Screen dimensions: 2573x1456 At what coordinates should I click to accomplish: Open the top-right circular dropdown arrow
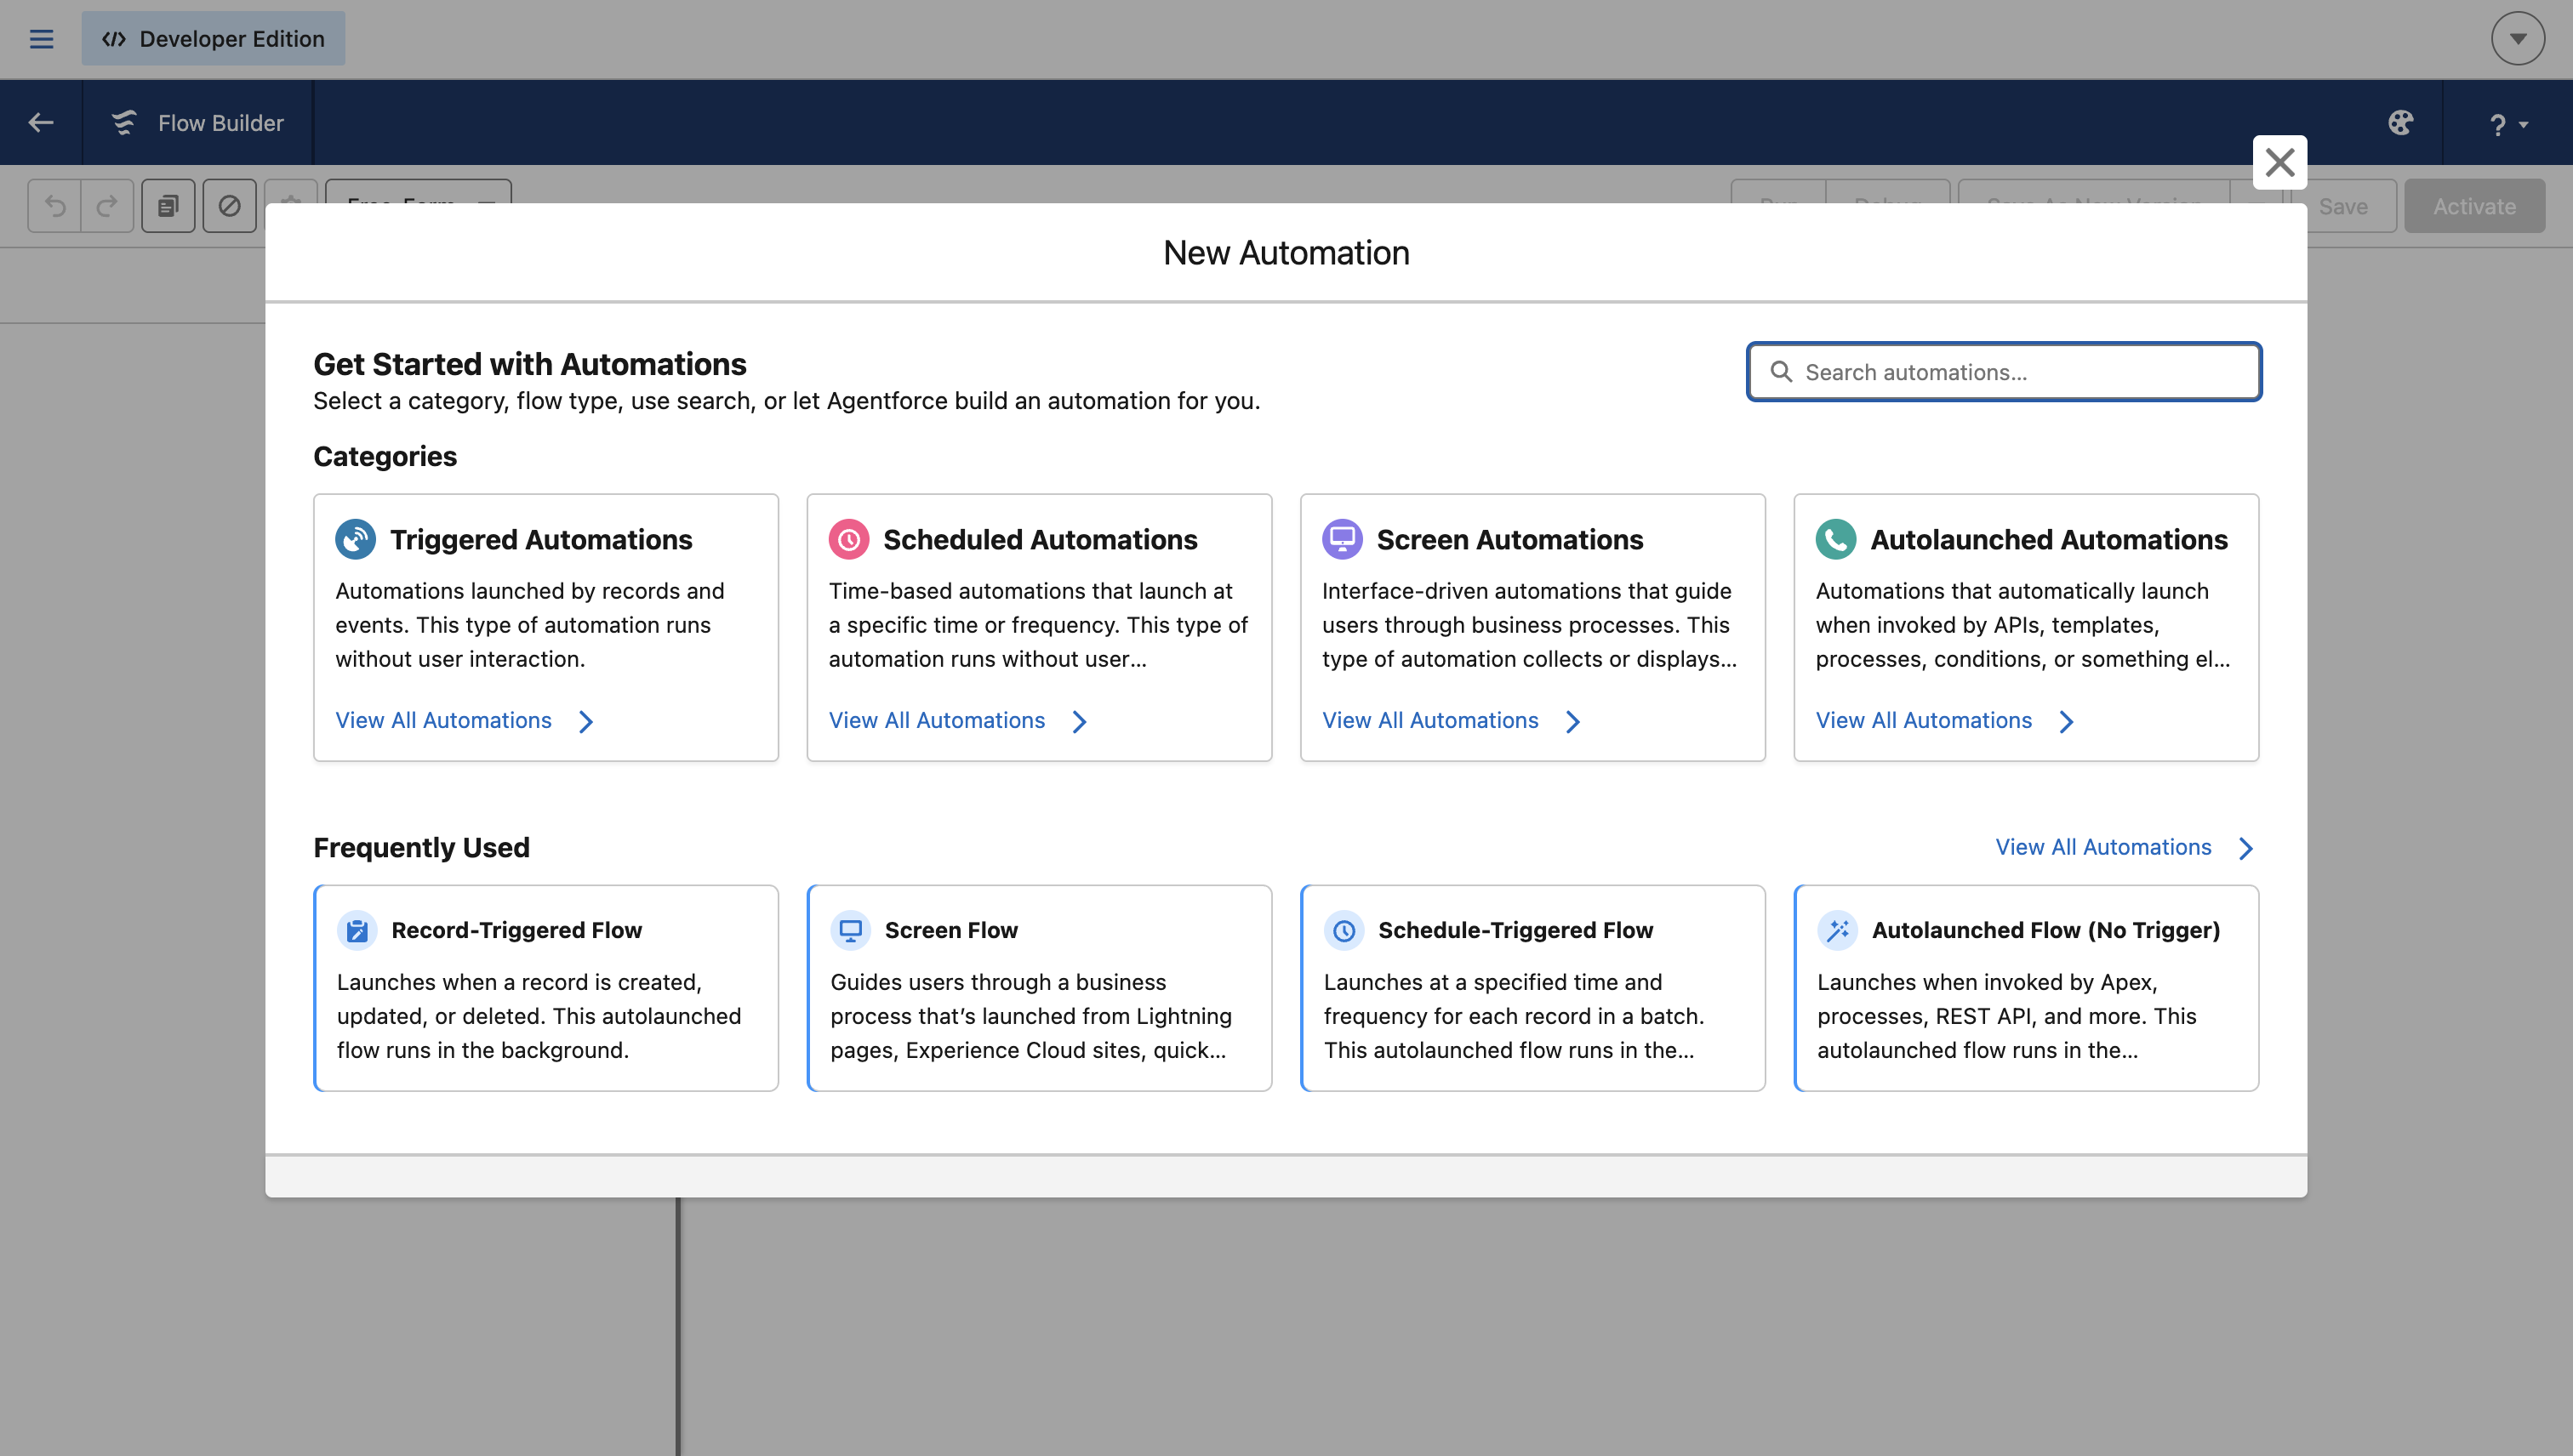(x=2518, y=39)
